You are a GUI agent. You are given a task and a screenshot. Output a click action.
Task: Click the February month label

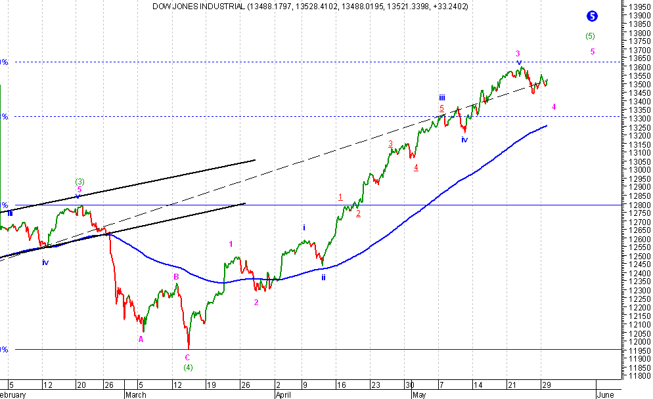click(12, 395)
